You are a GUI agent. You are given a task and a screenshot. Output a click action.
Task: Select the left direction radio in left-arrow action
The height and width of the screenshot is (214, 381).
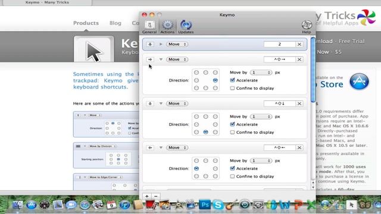pos(196,168)
